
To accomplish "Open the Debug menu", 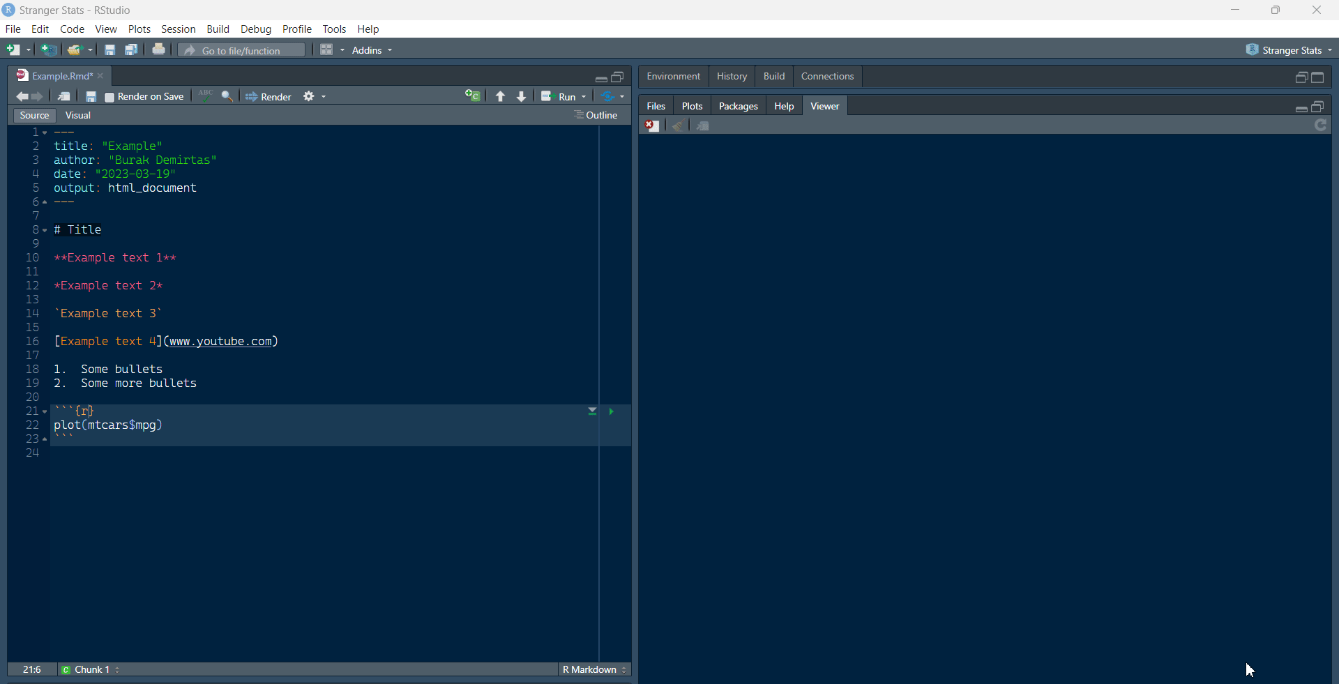I will tap(256, 29).
